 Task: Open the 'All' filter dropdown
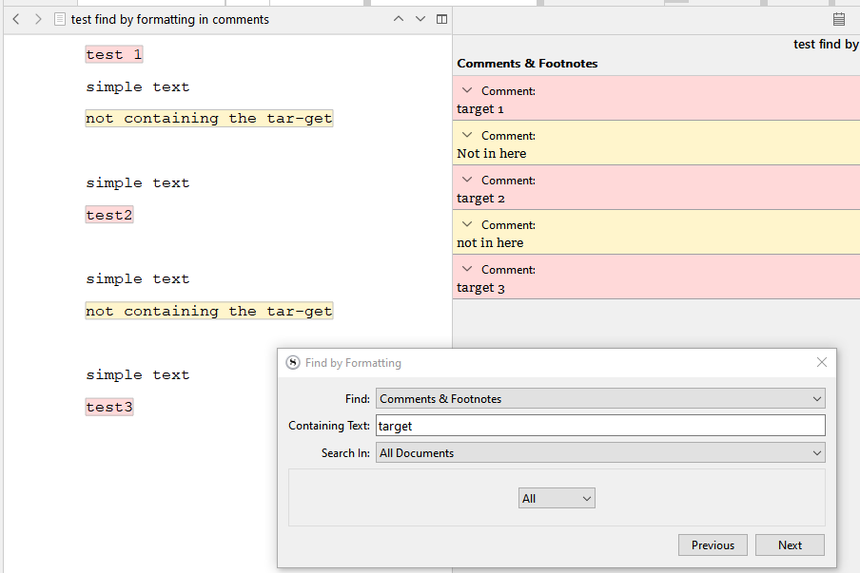557,499
